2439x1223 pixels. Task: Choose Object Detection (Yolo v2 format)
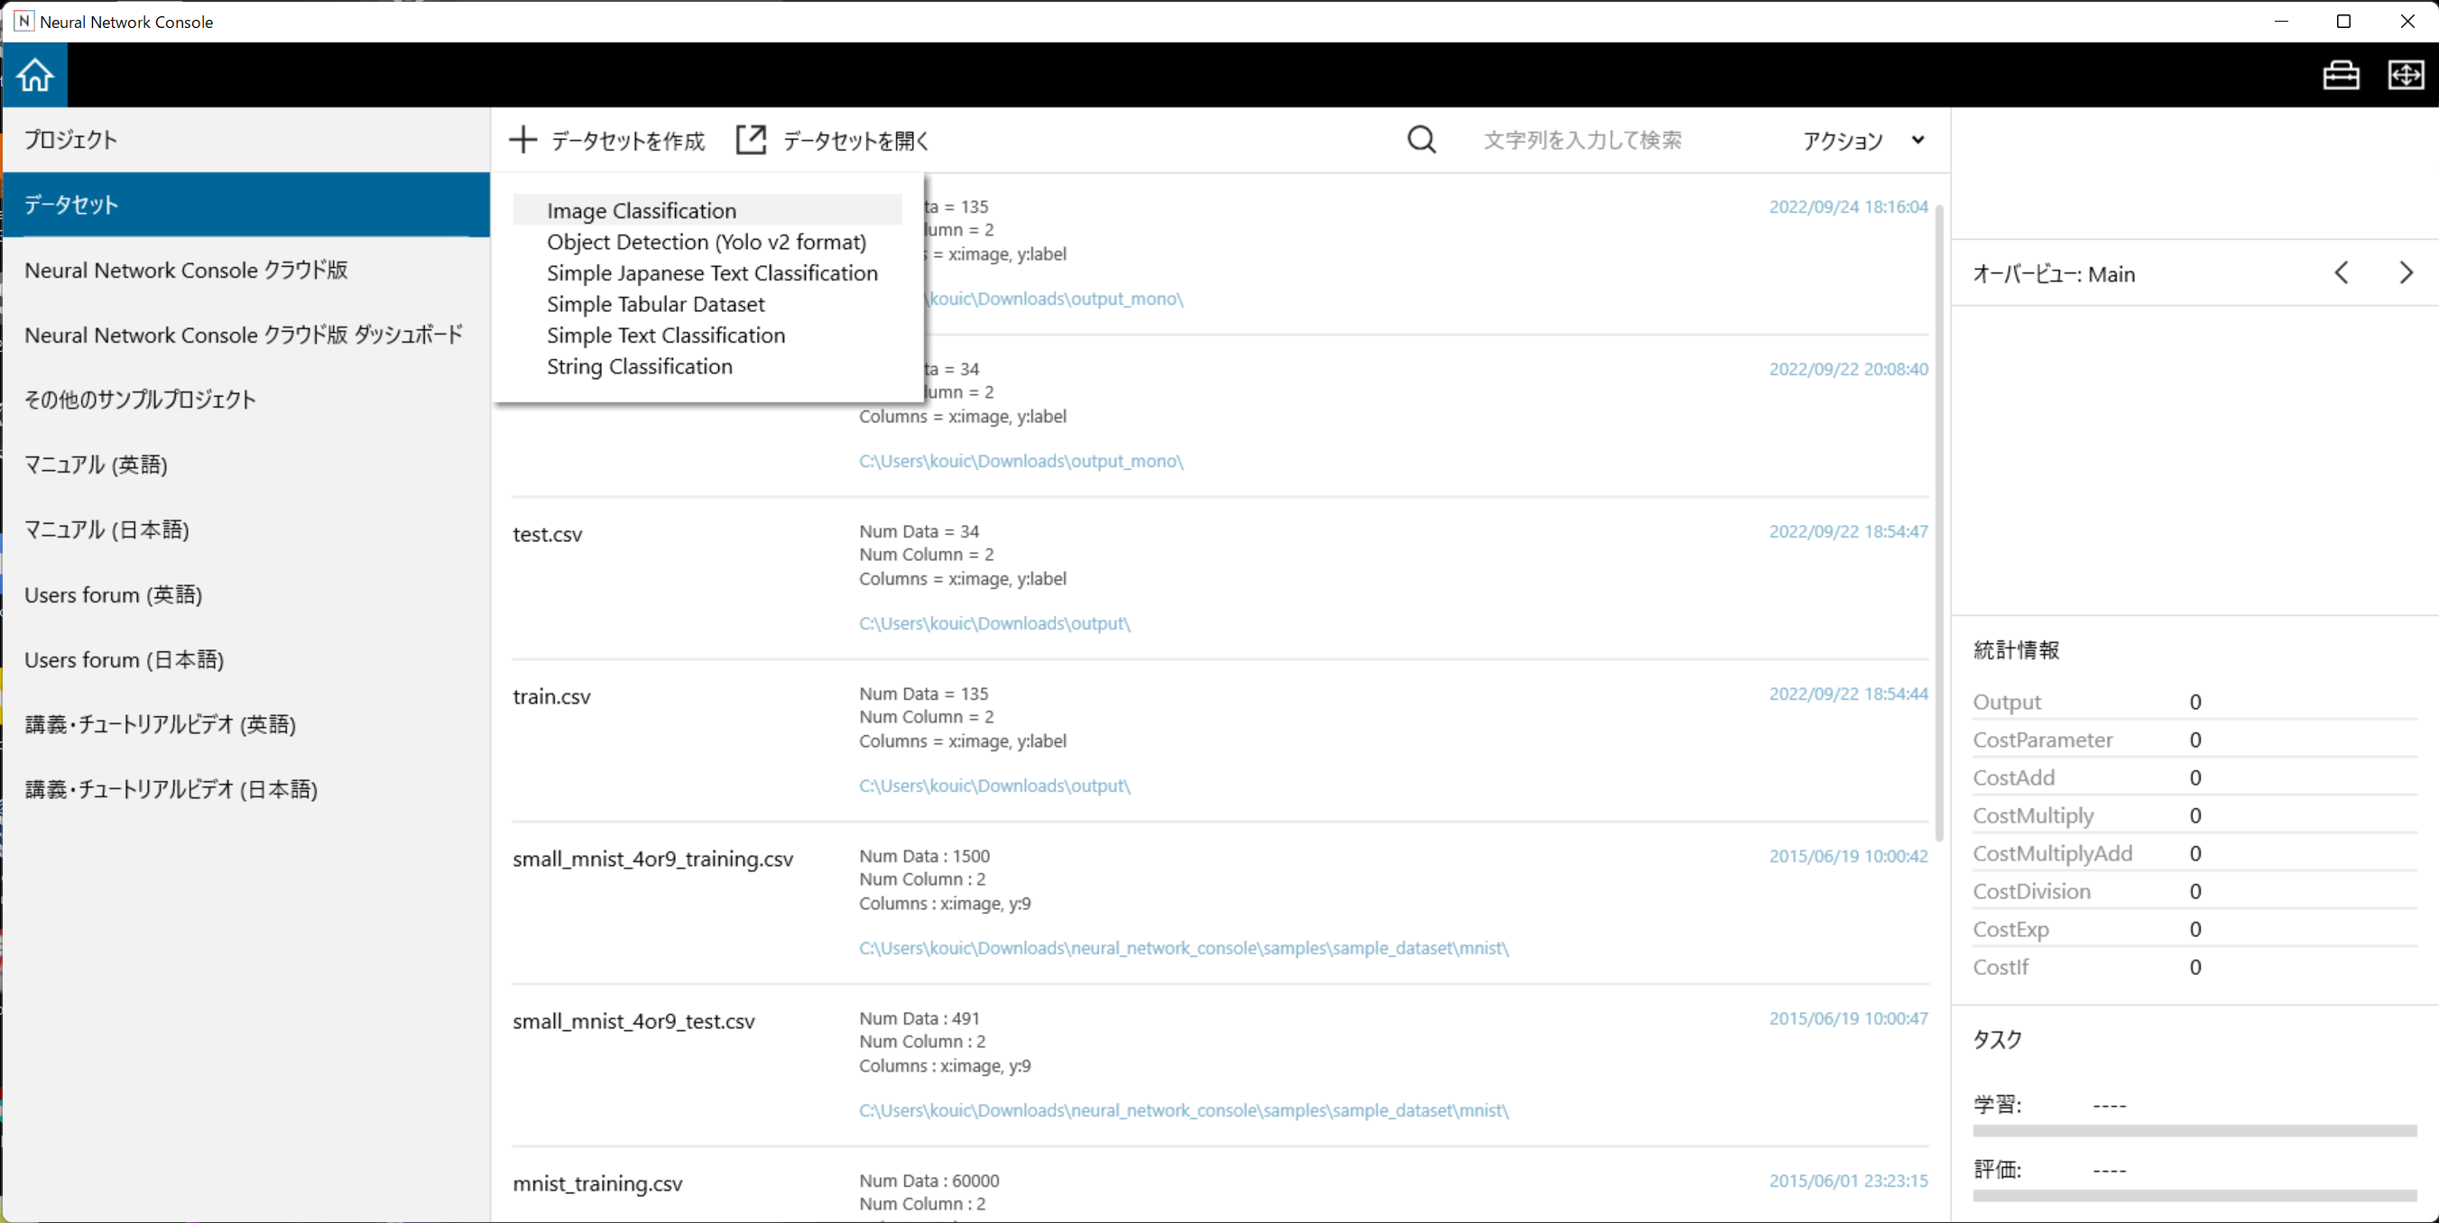706,242
